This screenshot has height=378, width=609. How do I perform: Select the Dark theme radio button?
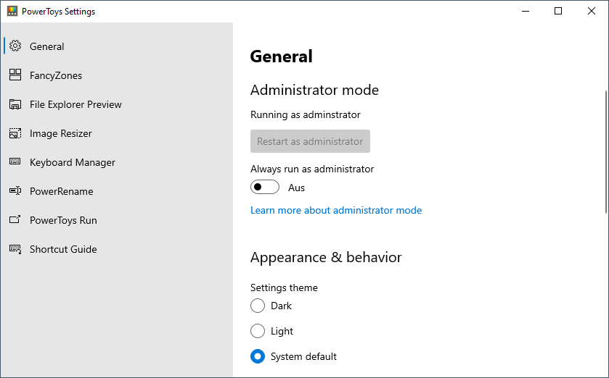tap(258, 306)
